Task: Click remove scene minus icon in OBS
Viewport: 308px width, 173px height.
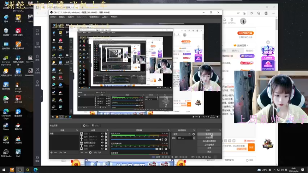Action: [x=55, y=152]
